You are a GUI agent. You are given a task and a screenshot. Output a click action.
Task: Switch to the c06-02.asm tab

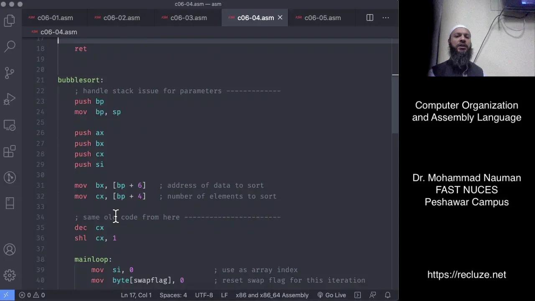pos(121,18)
